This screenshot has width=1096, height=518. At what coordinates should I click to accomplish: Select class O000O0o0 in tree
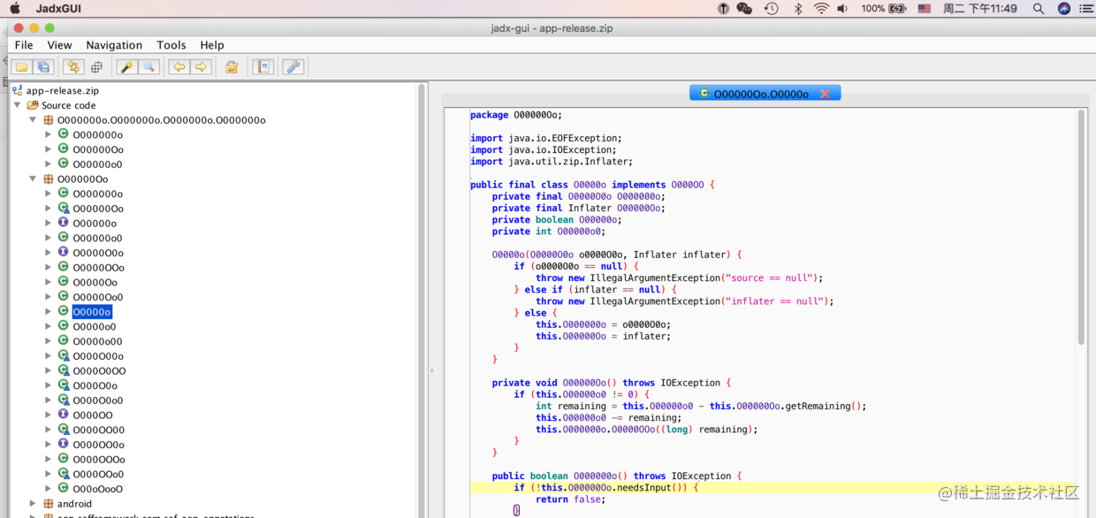(97, 400)
